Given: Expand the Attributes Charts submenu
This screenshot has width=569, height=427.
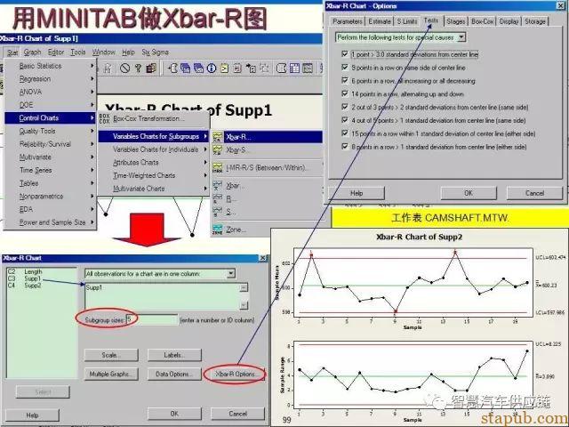Looking at the screenshot, I should tap(154, 163).
